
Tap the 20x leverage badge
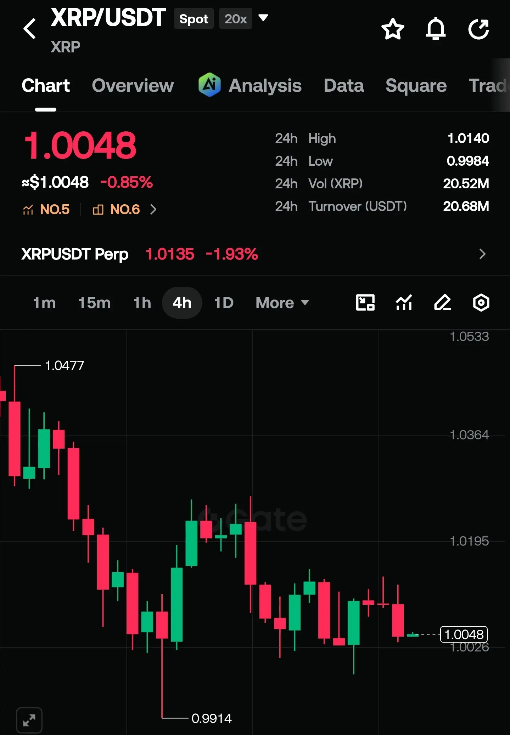(236, 18)
